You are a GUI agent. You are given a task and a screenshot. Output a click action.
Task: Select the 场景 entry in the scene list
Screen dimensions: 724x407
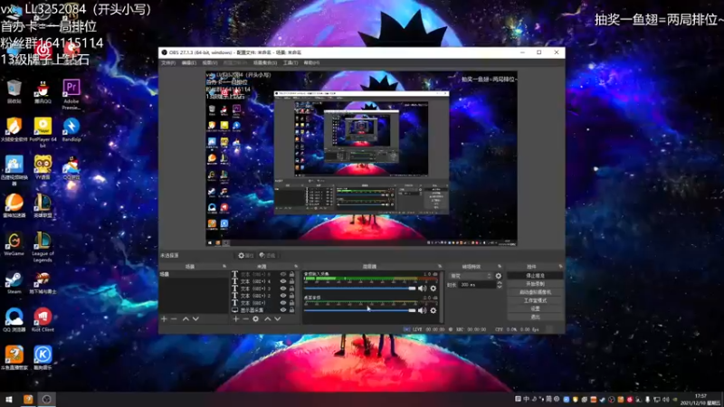[x=194, y=274]
